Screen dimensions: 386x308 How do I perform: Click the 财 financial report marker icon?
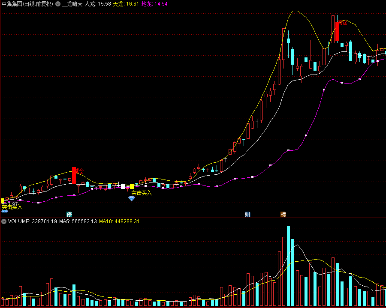tap(247, 214)
